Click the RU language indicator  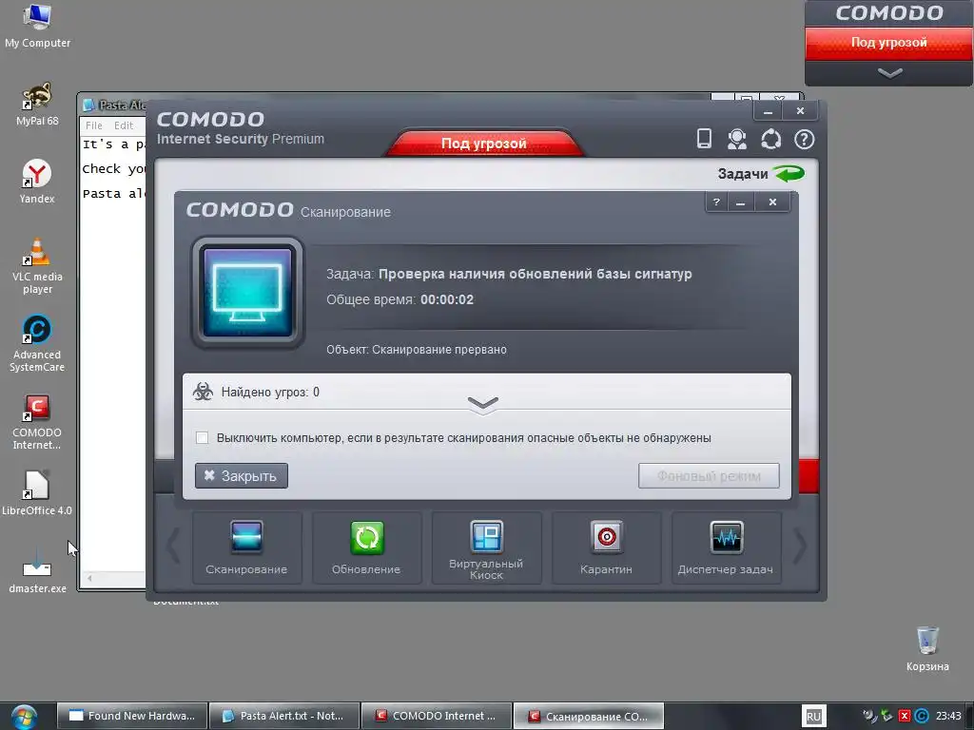click(x=813, y=717)
